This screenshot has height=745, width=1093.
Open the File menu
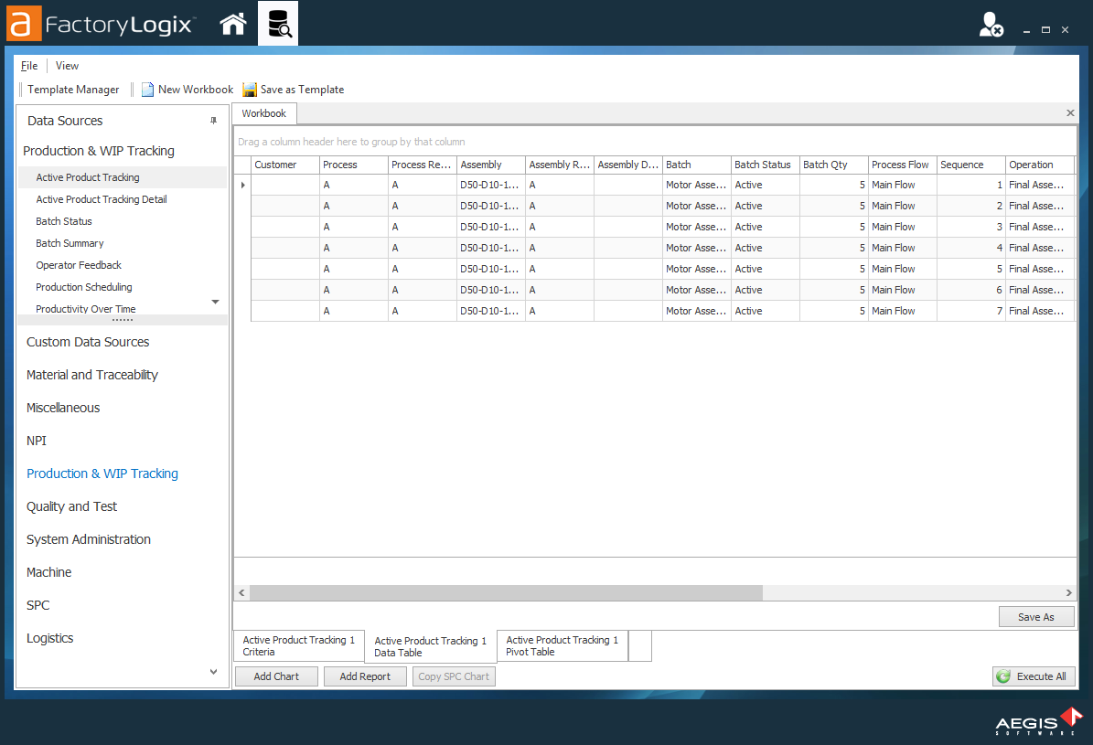tap(28, 65)
